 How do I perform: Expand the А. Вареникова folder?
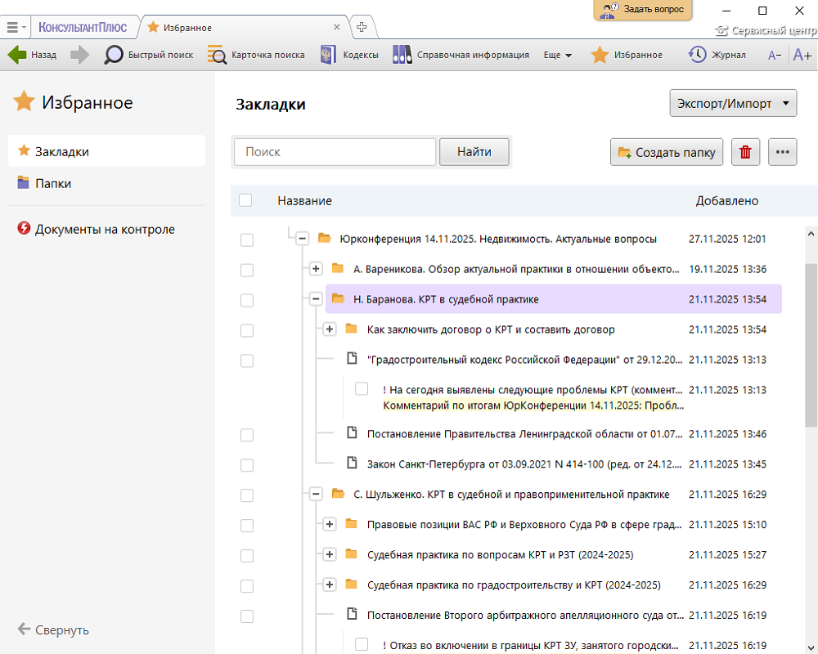[x=316, y=269]
